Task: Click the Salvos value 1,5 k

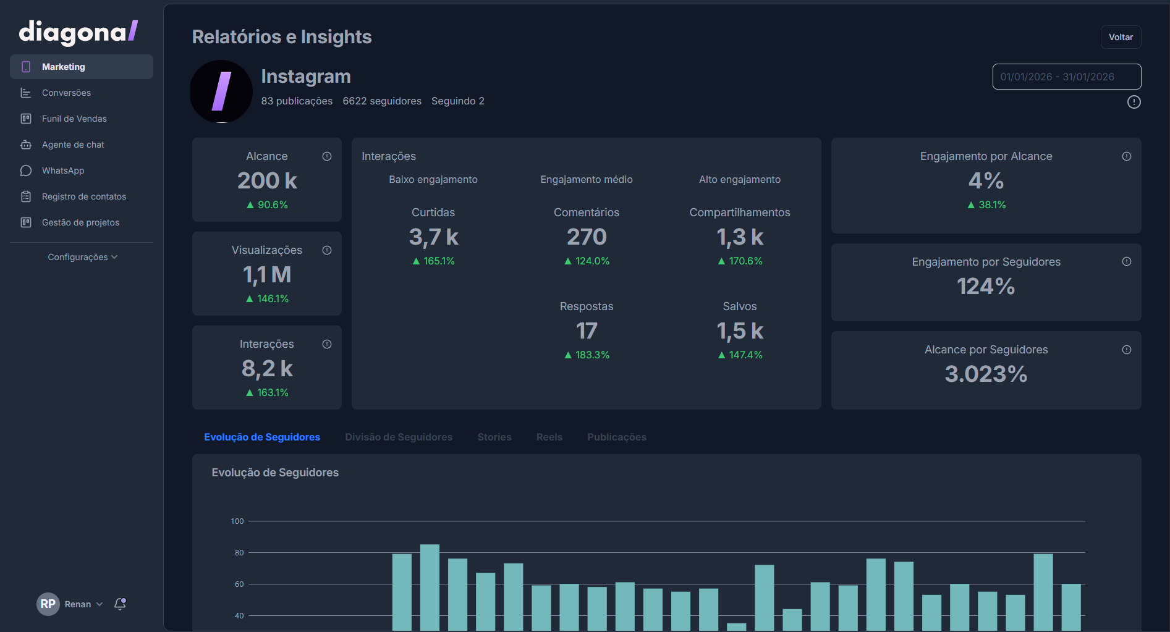Action: pyautogui.click(x=740, y=331)
